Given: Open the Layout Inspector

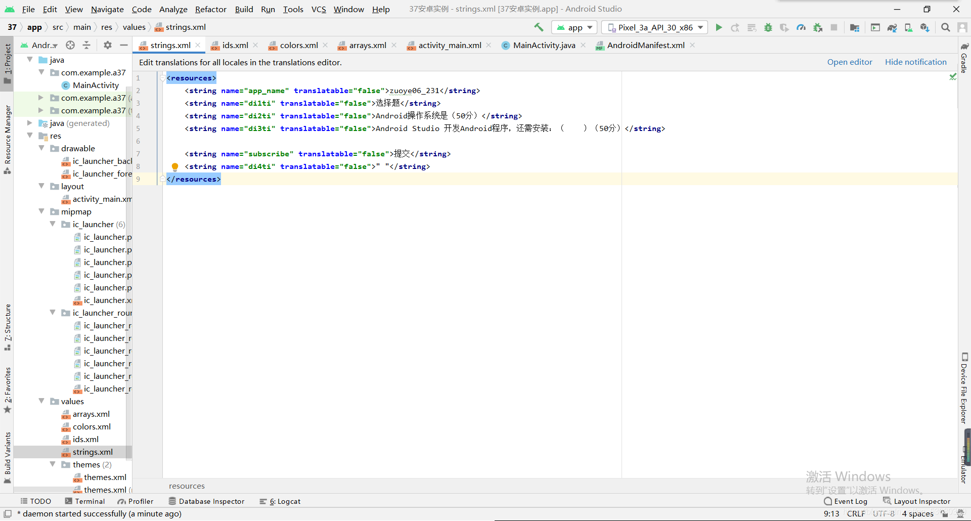Looking at the screenshot, I should coord(917,501).
